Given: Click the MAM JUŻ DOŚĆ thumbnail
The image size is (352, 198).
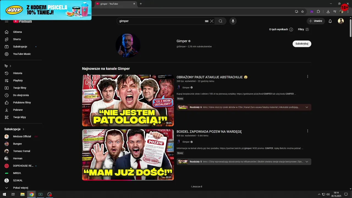Looking at the screenshot, I should [128, 155].
